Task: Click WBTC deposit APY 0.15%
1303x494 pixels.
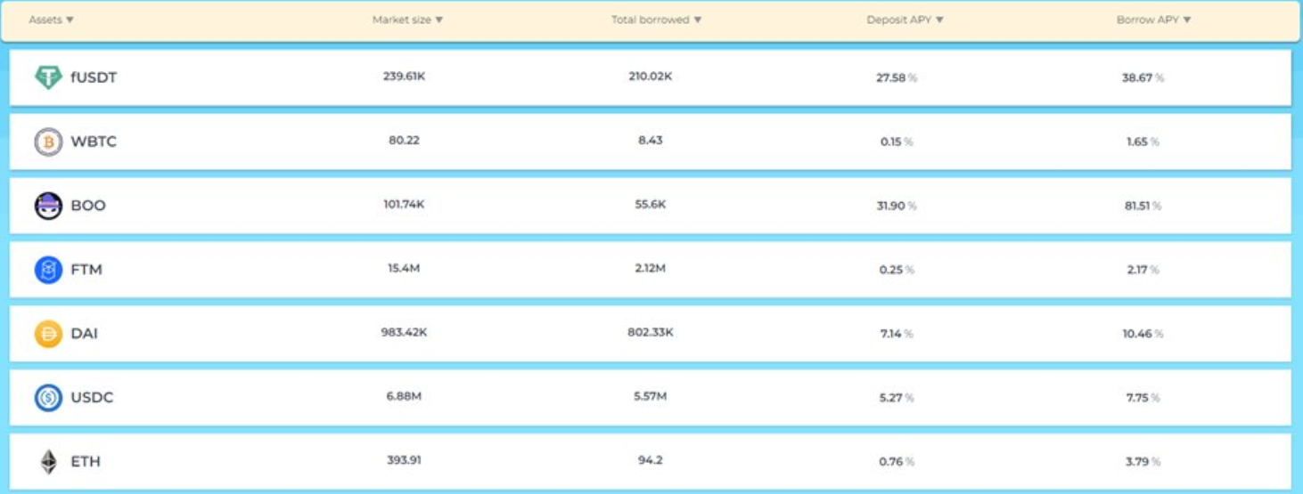Action: [897, 142]
